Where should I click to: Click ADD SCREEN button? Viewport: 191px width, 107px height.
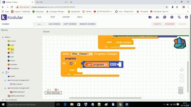(54, 24)
